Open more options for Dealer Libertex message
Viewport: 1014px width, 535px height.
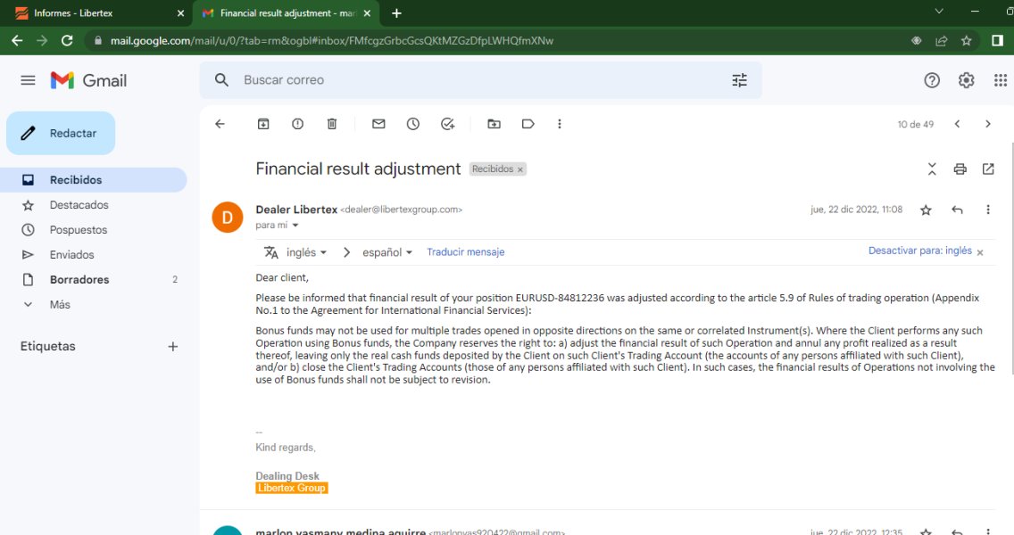pos(987,210)
